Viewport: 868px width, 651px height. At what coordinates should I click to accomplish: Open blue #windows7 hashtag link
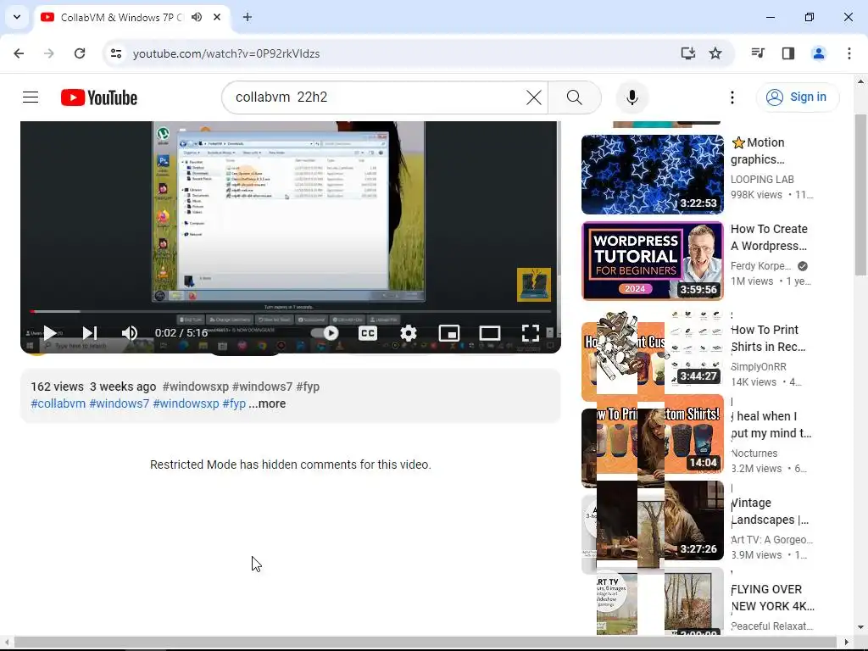[x=119, y=403]
